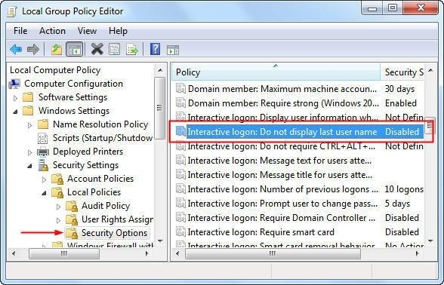Screen dimensions: 444x285
Task: Select Local Computer Policy root node
Action: coord(55,70)
